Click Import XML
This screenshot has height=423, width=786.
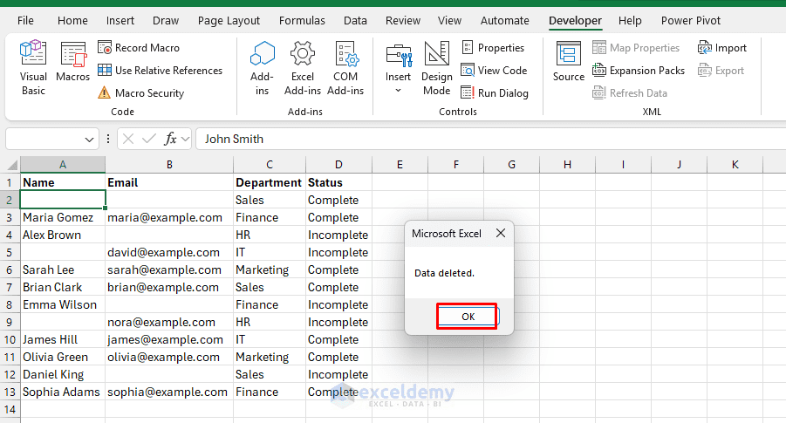[x=721, y=48]
